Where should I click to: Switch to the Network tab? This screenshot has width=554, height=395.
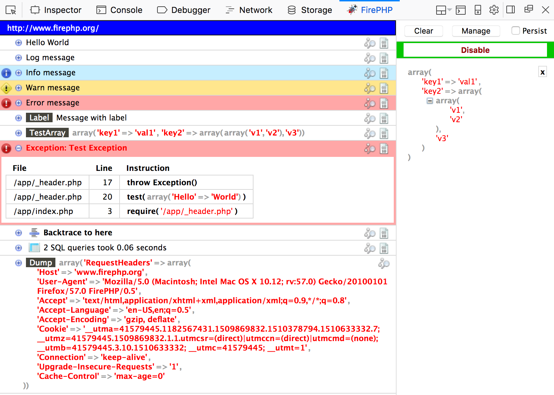(249, 10)
